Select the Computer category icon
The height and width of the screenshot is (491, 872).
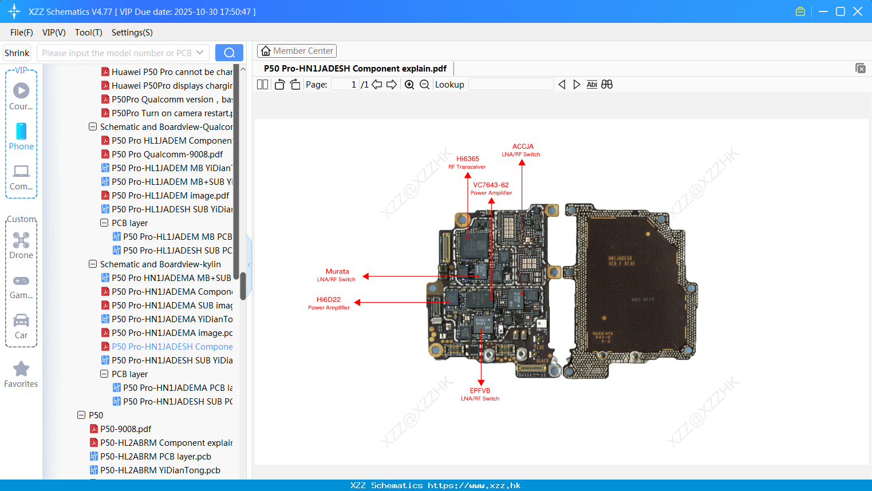tap(21, 177)
